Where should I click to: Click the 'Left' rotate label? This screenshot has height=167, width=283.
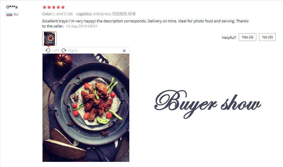pyautogui.click(x=55, y=51)
